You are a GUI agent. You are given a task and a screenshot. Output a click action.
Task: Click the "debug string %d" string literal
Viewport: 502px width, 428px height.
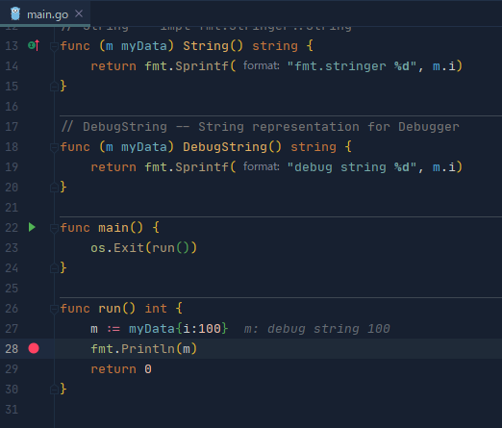[x=352, y=167]
